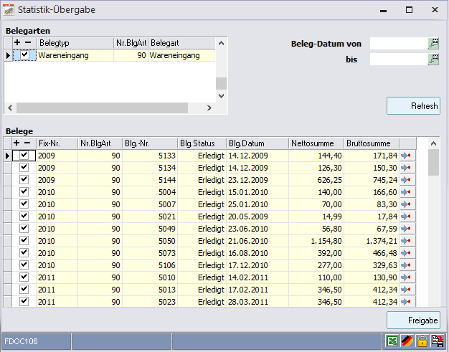
Task: Click Blg.-Nr. column header
Action: pyautogui.click(x=150, y=143)
